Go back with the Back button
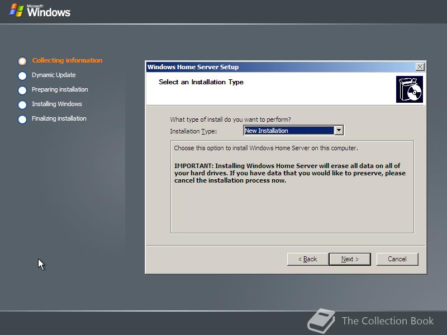 pos(308,259)
